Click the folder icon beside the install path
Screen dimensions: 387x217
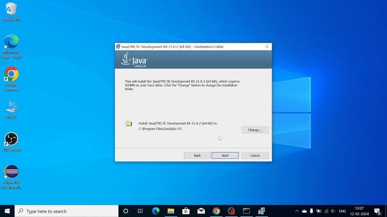point(129,123)
